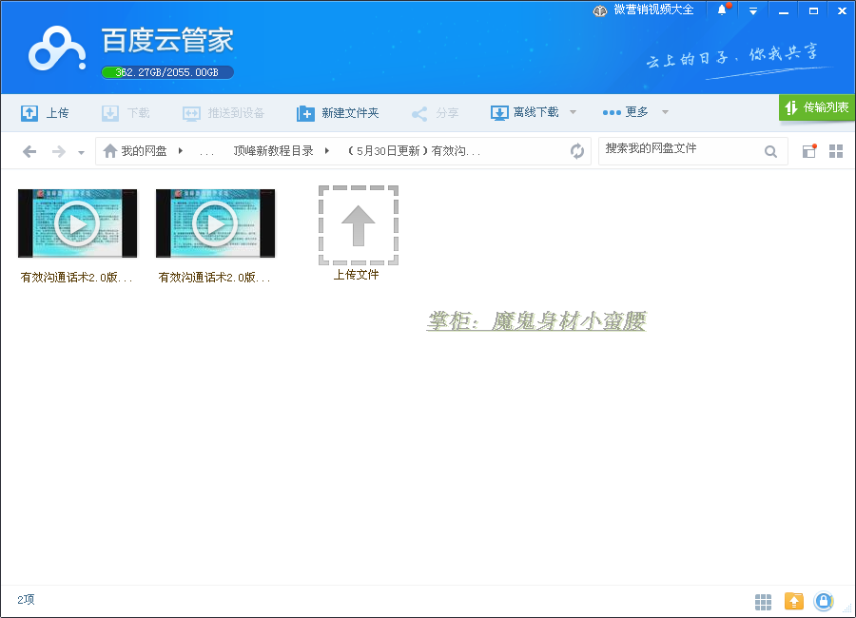The image size is (856, 618).
Task: Click the first 有效沟通话术2.0版 file name
Action: [x=76, y=278]
